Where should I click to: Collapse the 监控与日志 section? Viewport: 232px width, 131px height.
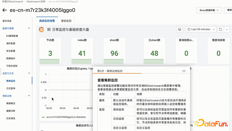click(x=29, y=73)
